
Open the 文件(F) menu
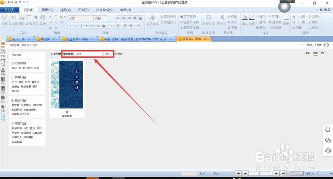pyautogui.click(x=10, y=10)
